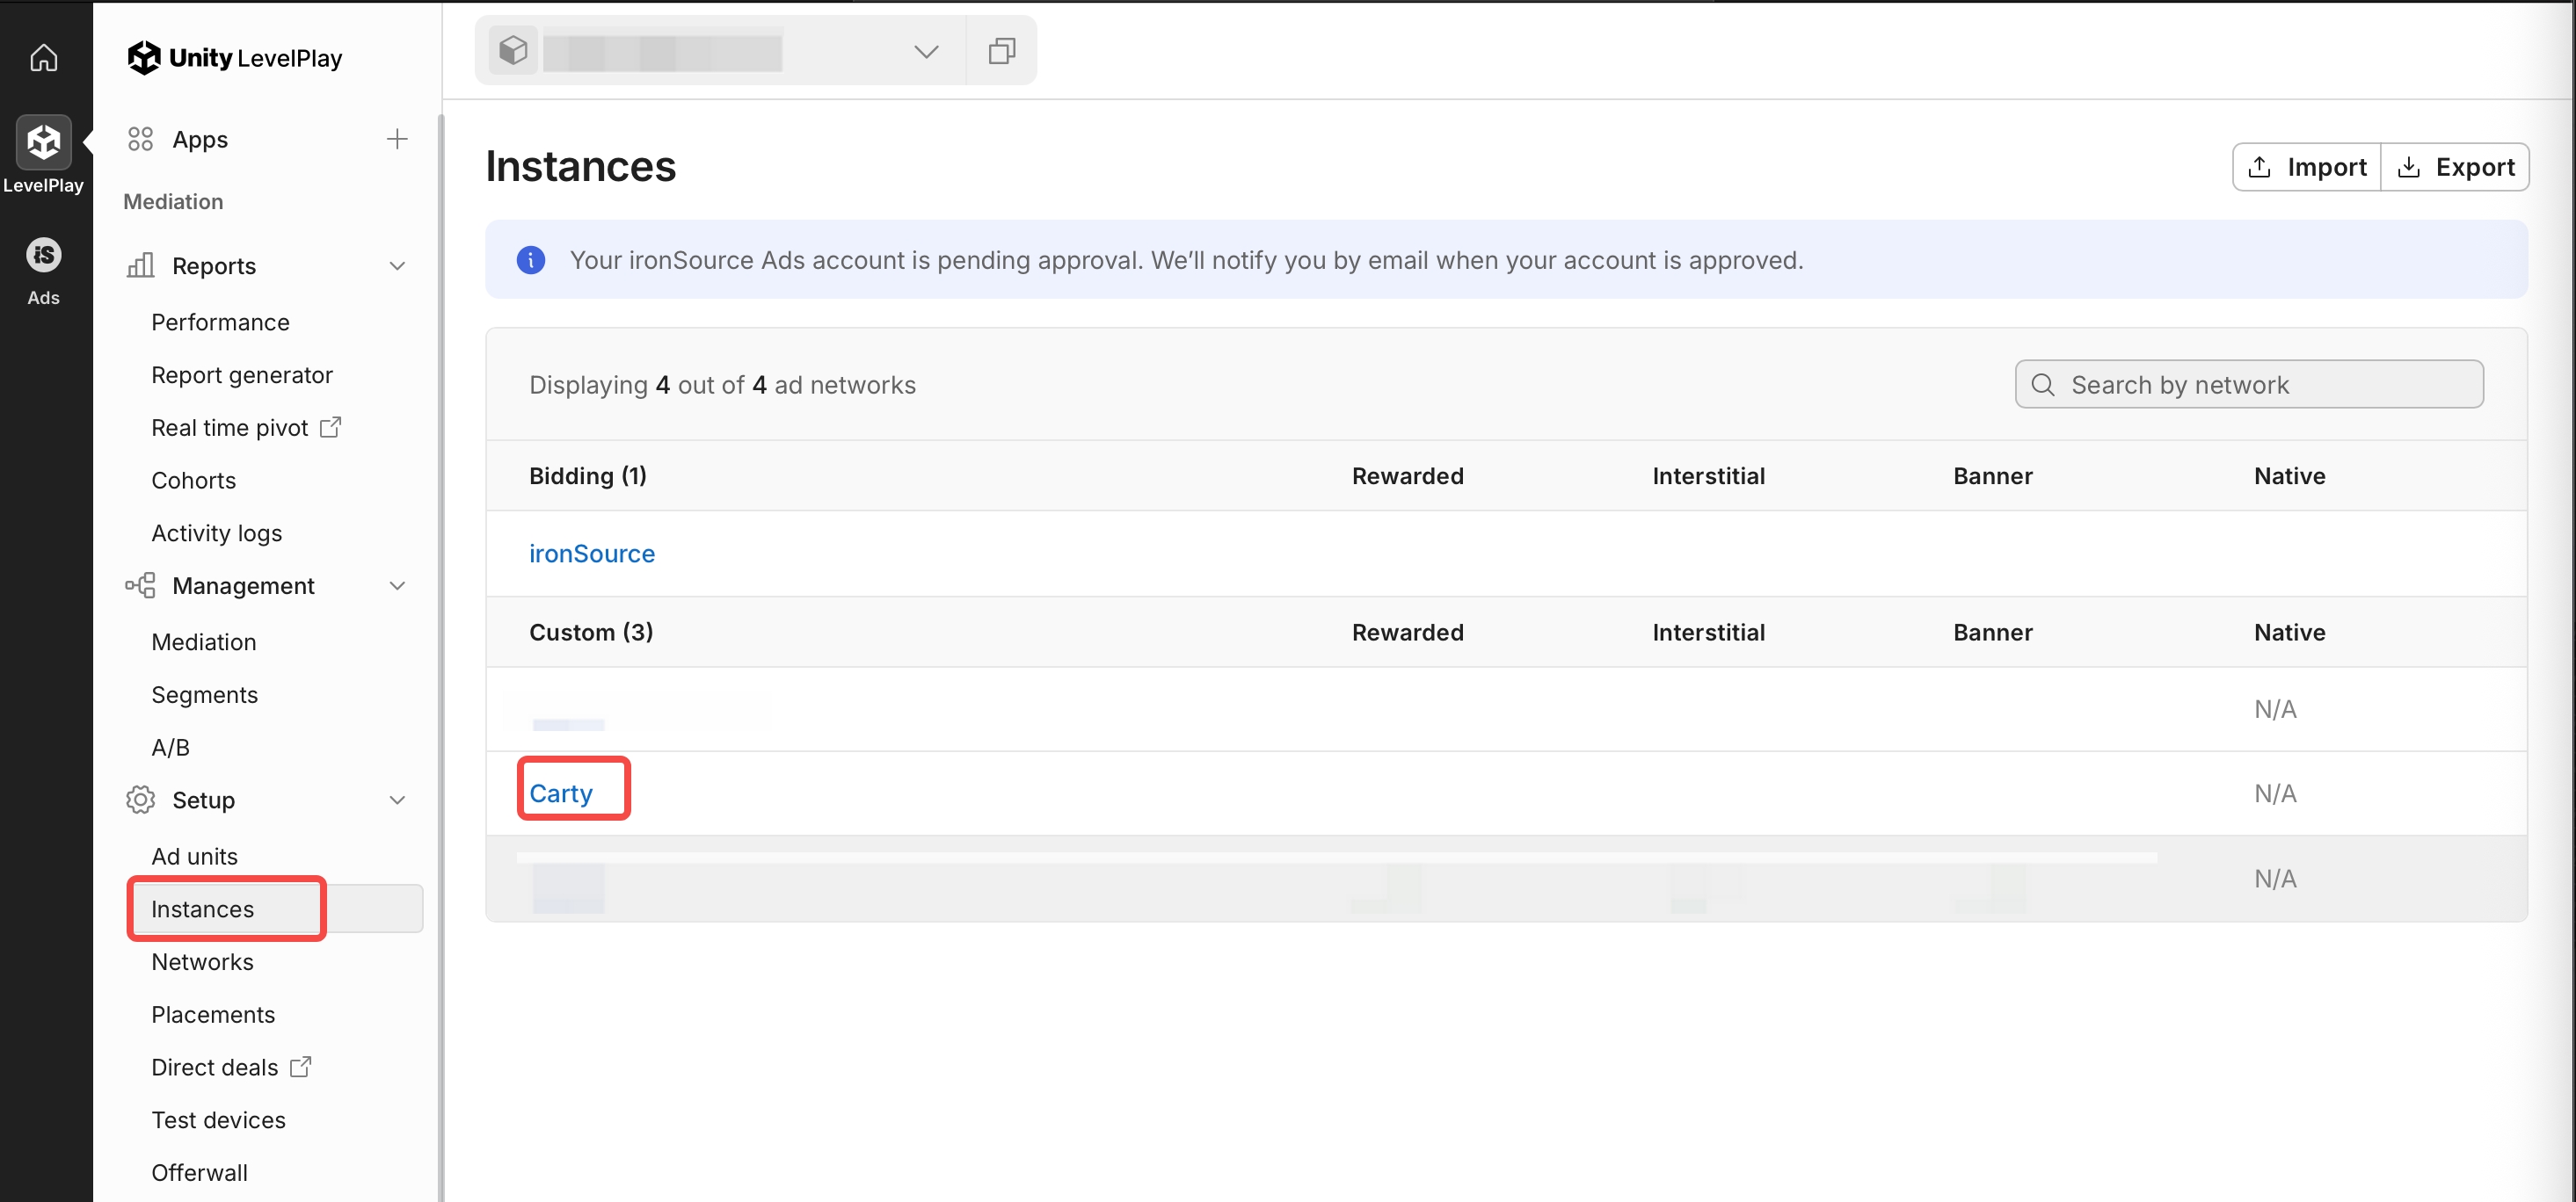Collapse the Setup section chevron
Viewport: 2576px width, 1202px height.
(397, 800)
